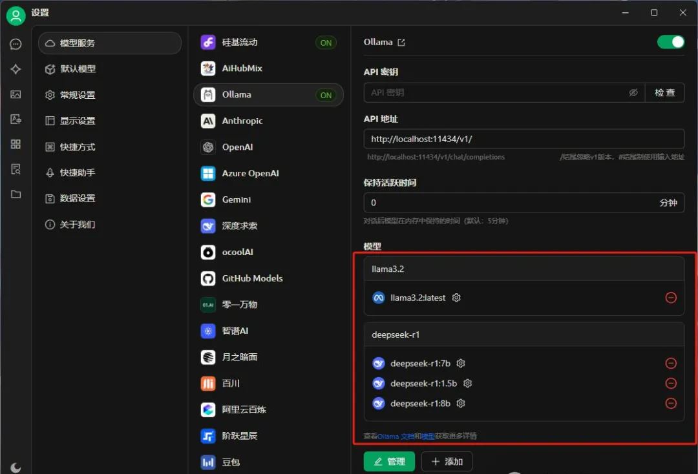This screenshot has width=698, height=474.
Task: Open the knowledge base sidebar icon
Action: (16, 169)
